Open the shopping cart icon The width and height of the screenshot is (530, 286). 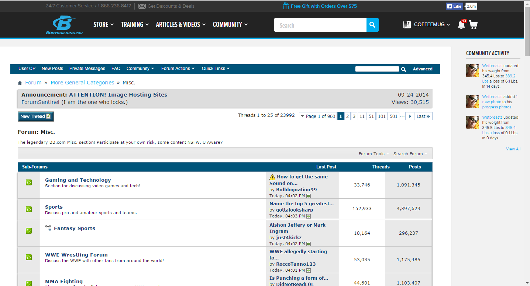(473, 25)
